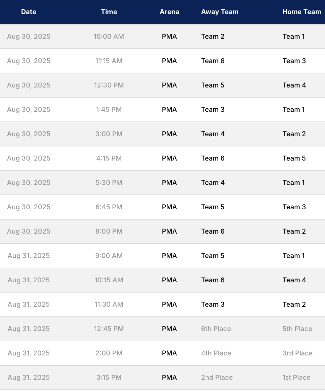Click the Date column header
This screenshot has width=325, height=391.
coord(28,12)
